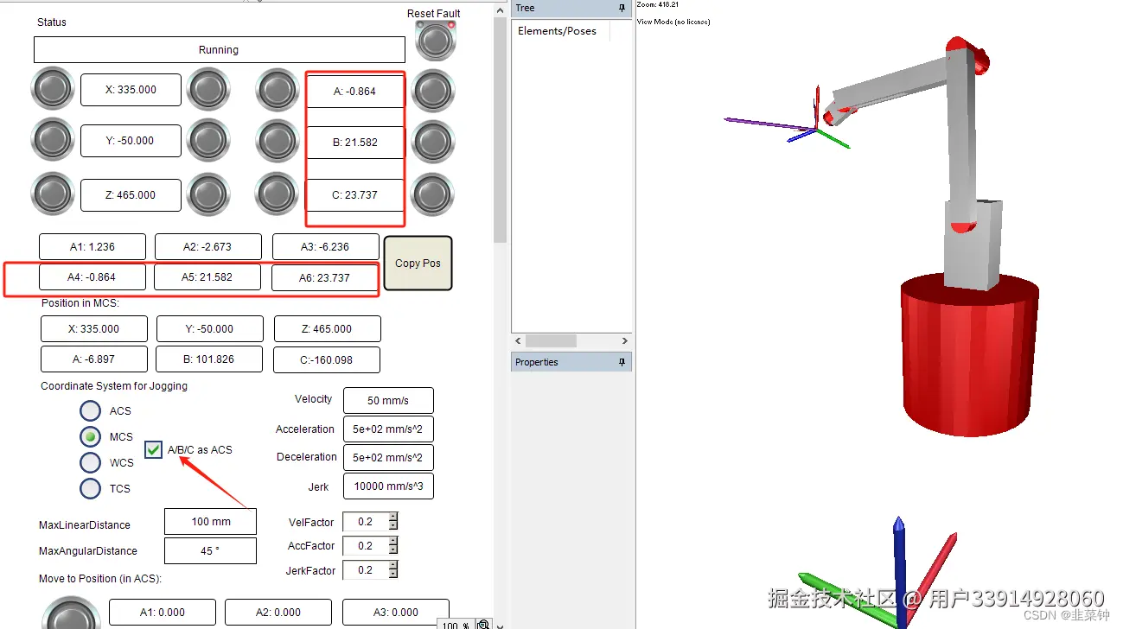The width and height of the screenshot is (1123, 629).
Task: Toggle the A/B/C as ACS checkbox
Action: click(x=153, y=449)
